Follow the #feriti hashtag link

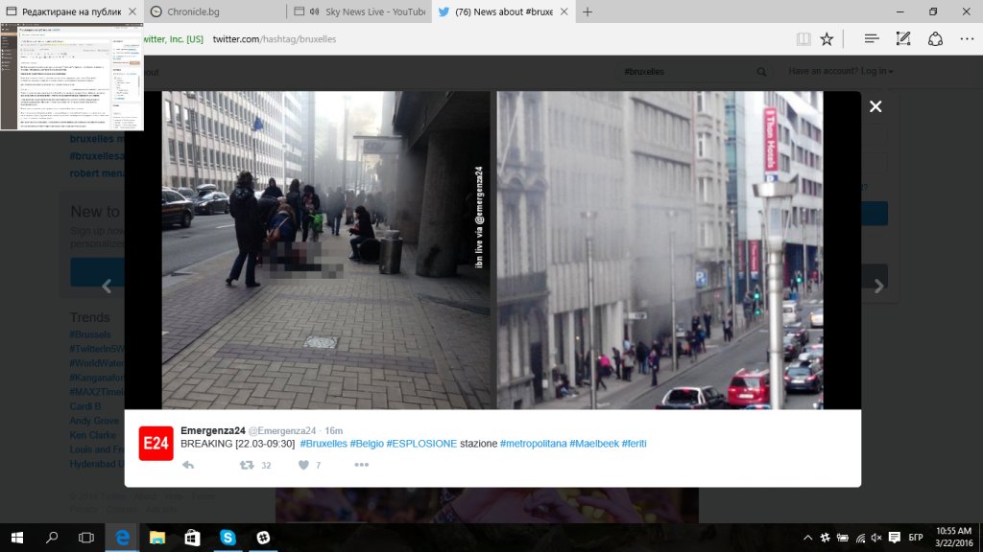point(634,444)
